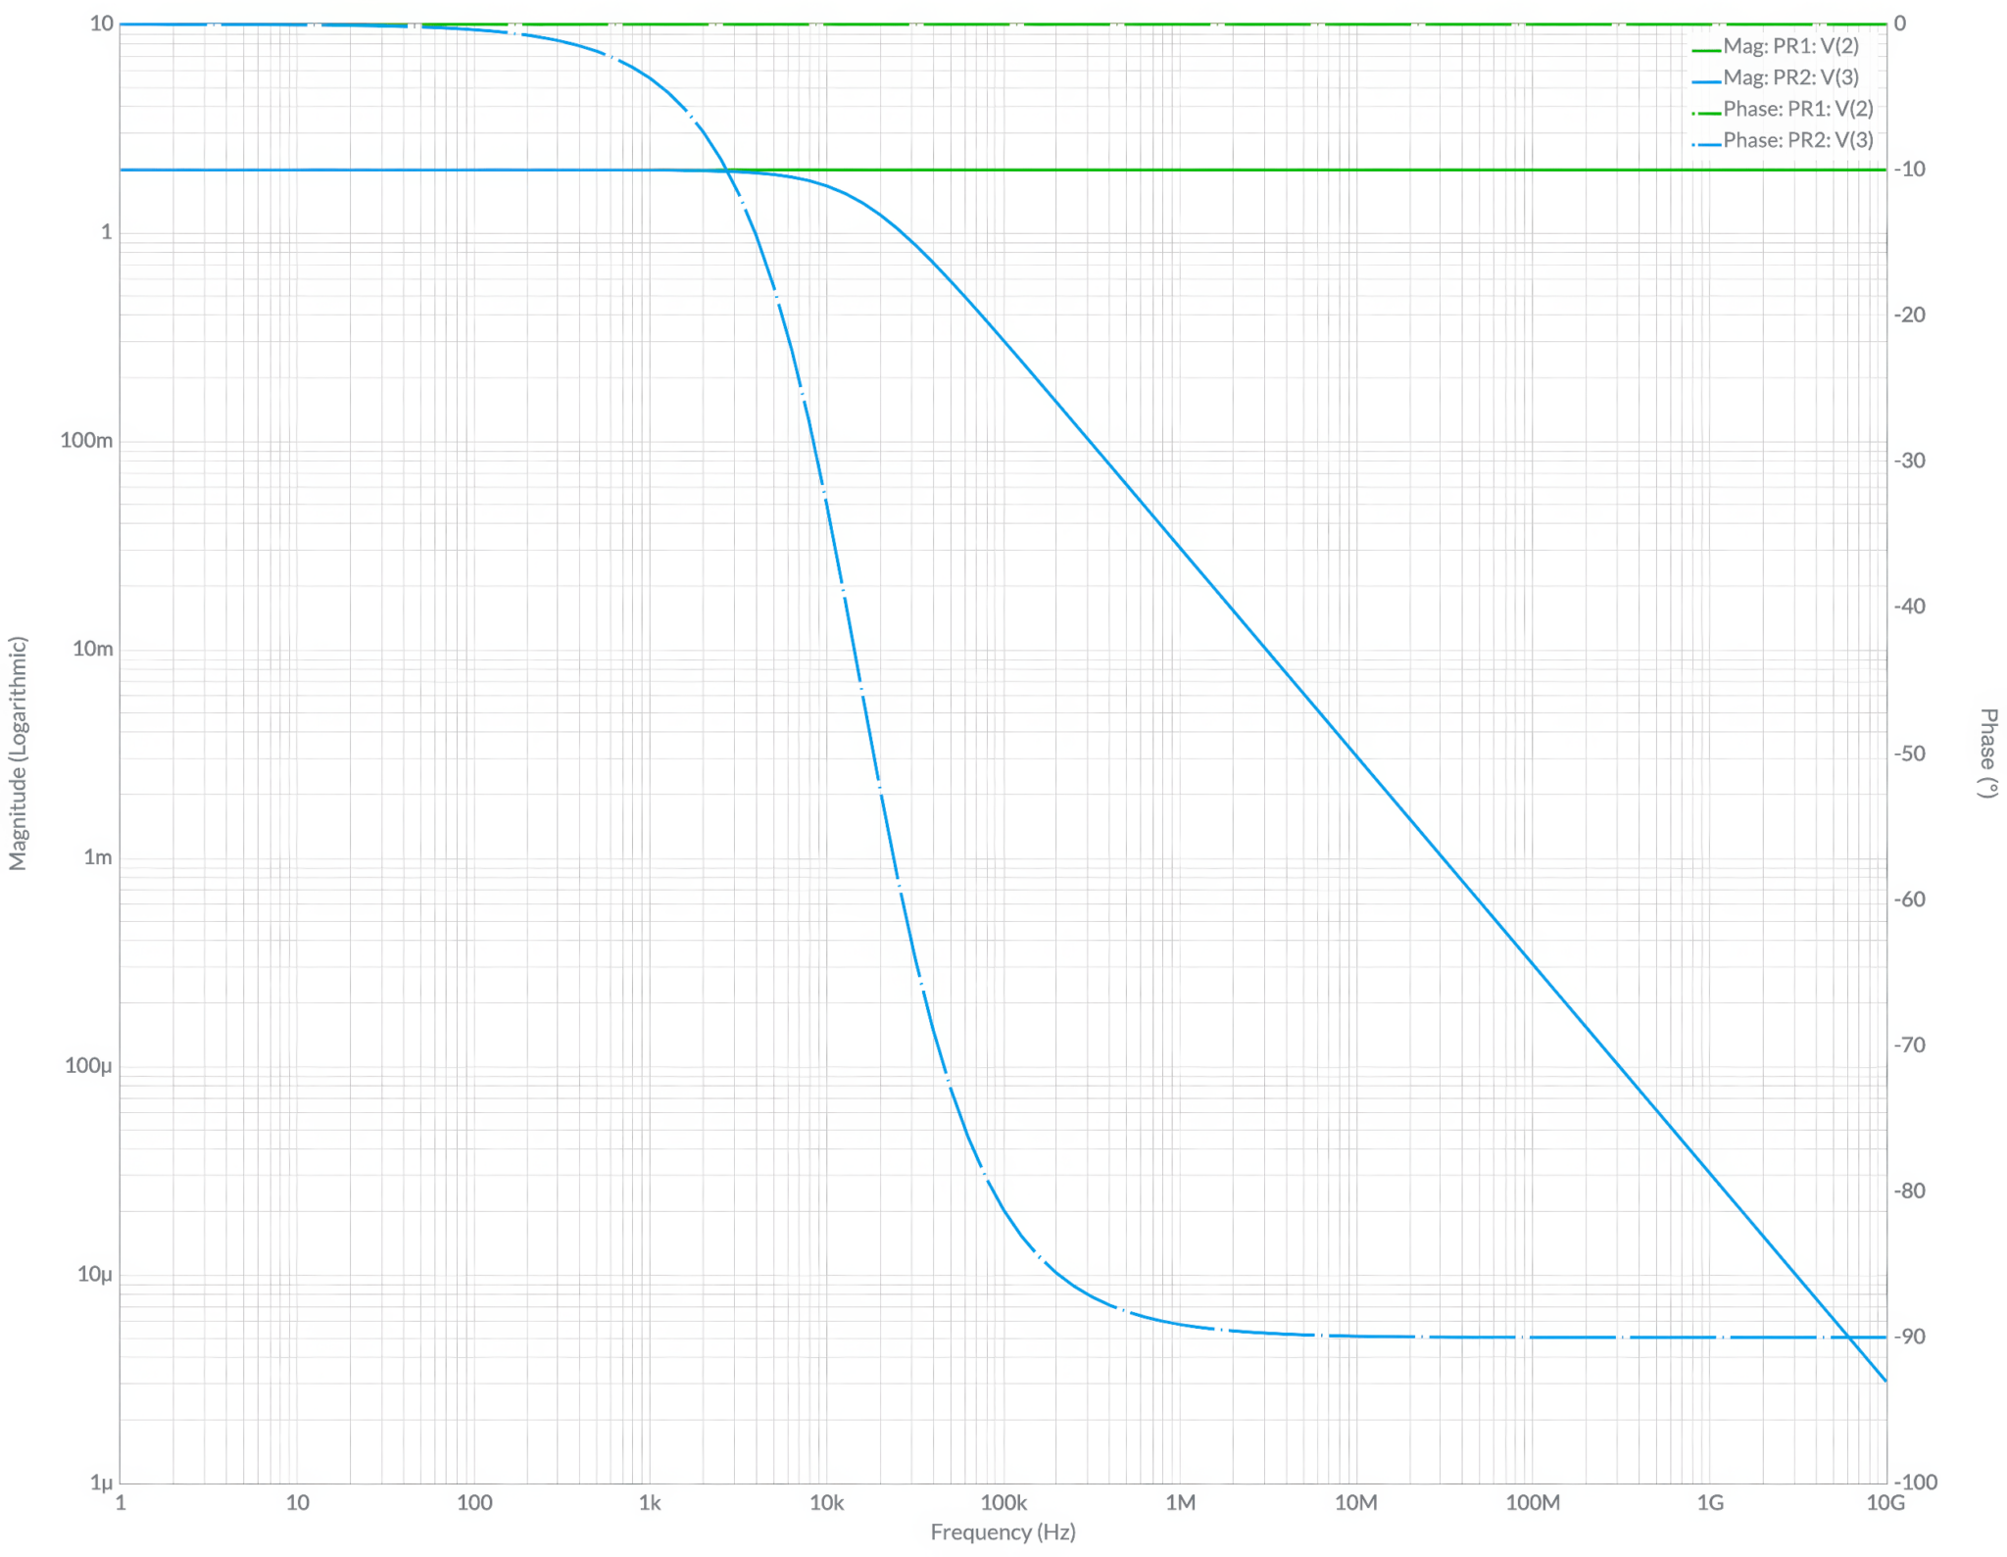Click the Frequency (Hz) axis title
The width and height of the screenshot is (2007, 1557).
pos(1003,1533)
